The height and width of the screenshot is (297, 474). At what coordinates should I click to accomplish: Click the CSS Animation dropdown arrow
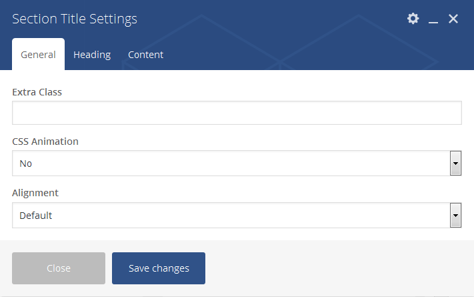click(456, 164)
